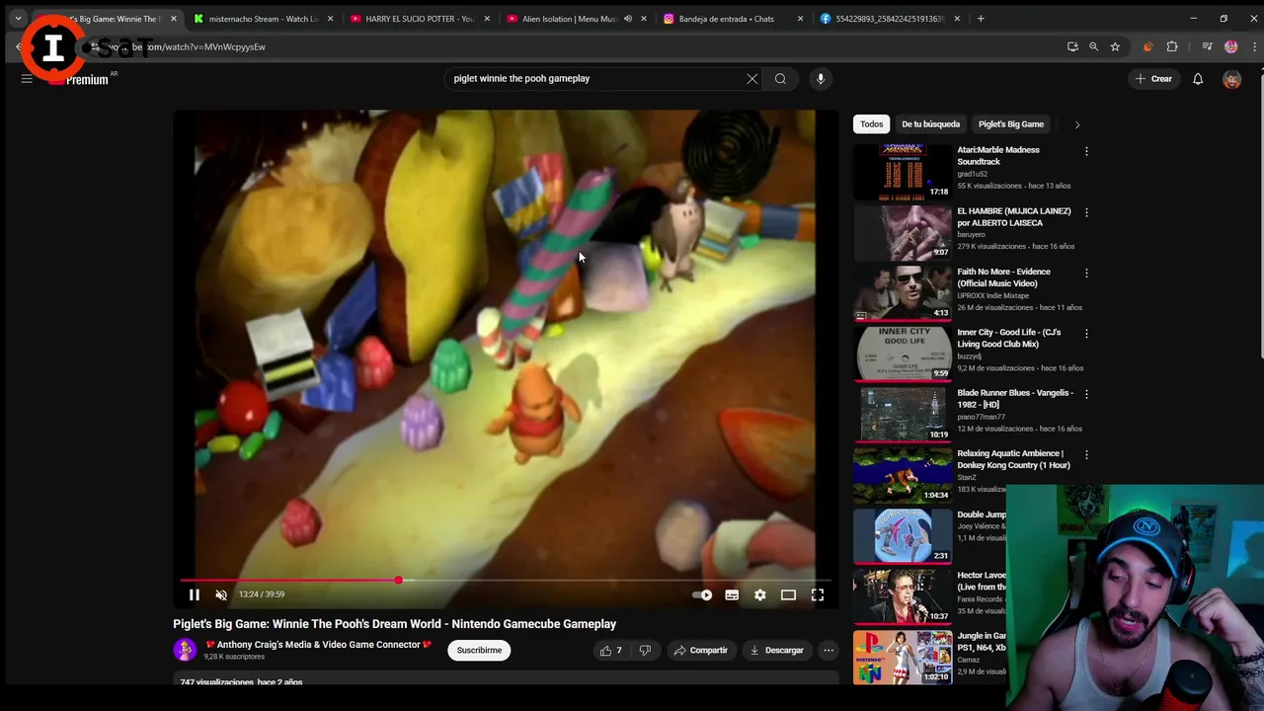This screenshot has height=711, width=1264.
Task: Click the Compartir share button
Action: click(x=700, y=650)
